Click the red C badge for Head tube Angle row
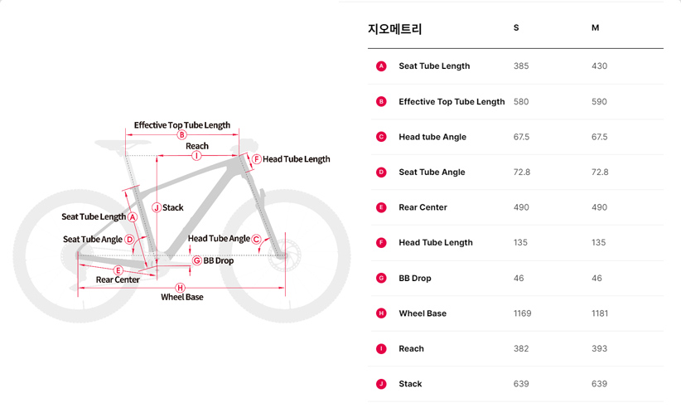Viewport: 681px width, 408px height. tap(381, 137)
